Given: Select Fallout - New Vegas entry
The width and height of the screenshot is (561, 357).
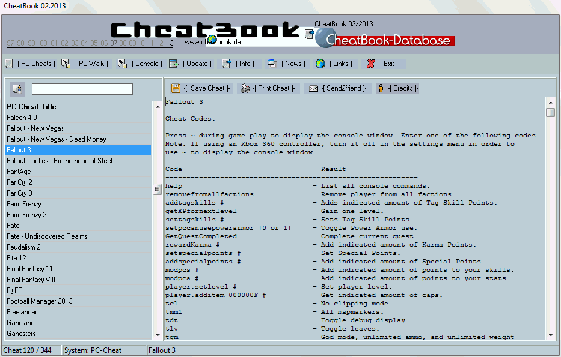Looking at the screenshot, I should (x=79, y=128).
